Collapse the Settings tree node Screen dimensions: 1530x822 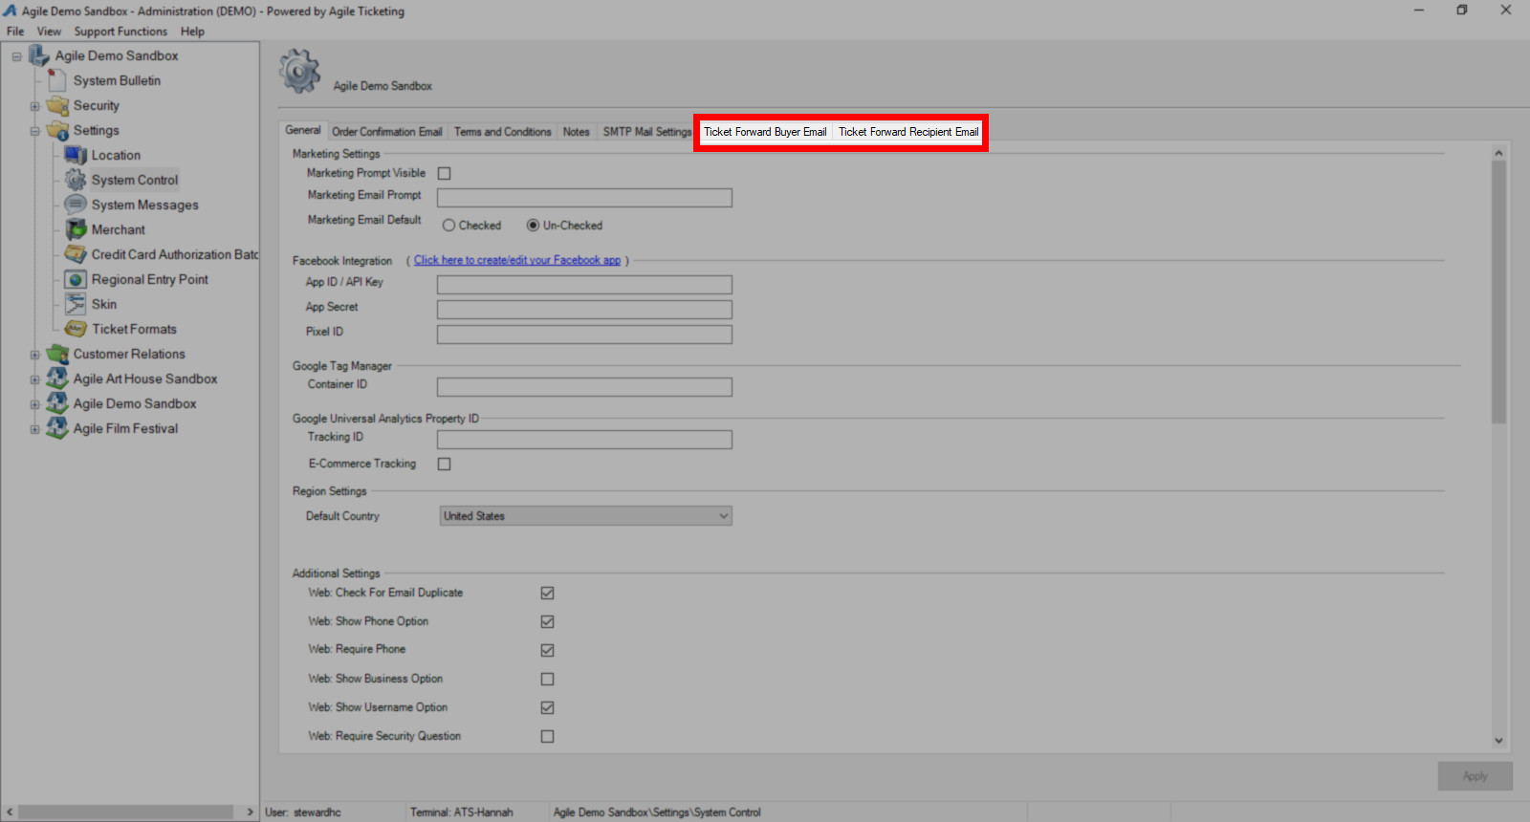coord(34,131)
